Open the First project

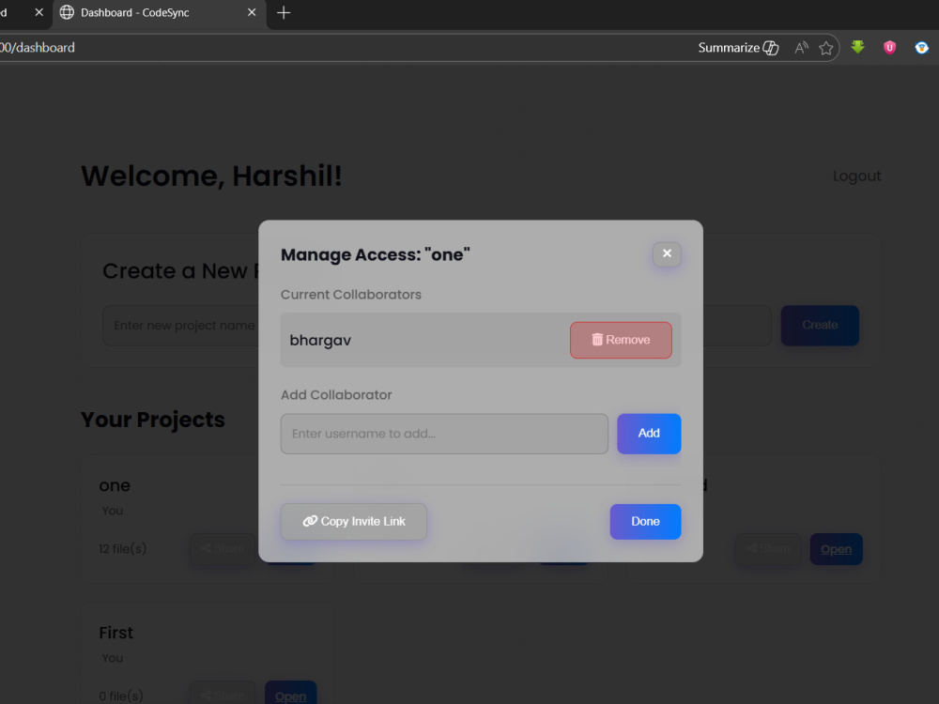pos(290,695)
